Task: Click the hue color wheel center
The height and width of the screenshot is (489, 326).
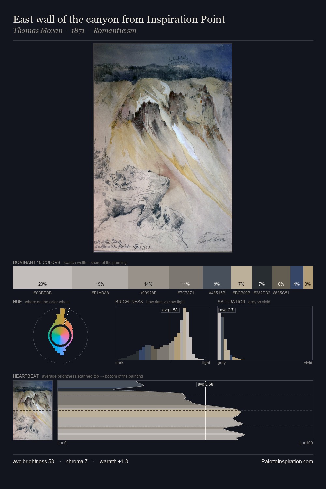Action: pyautogui.click(x=60, y=335)
